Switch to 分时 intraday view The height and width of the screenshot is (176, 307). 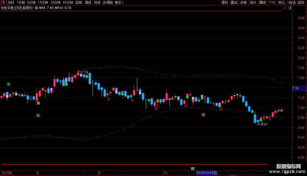(11, 2)
